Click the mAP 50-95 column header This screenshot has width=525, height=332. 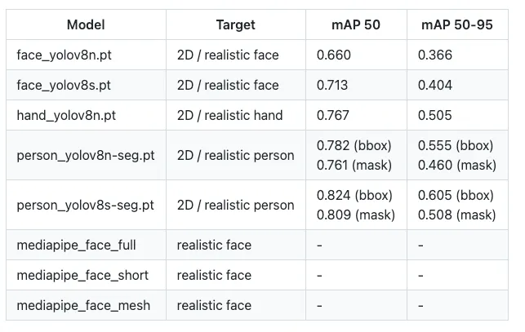click(x=457, y=25)
